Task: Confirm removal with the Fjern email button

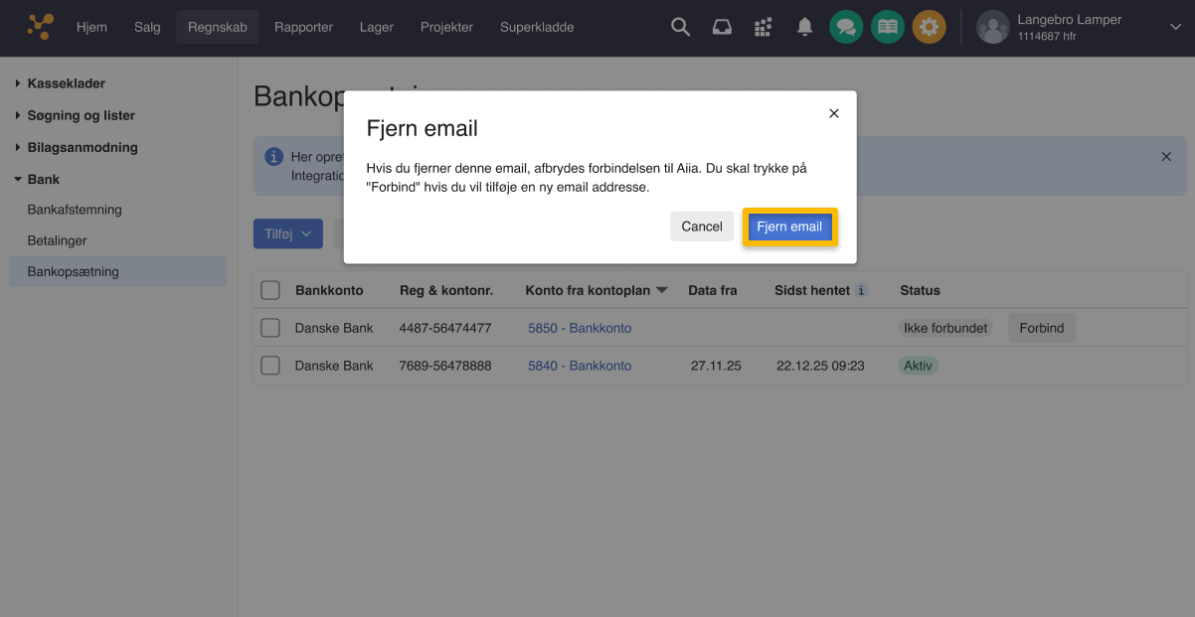Action: tap(789, 227)
